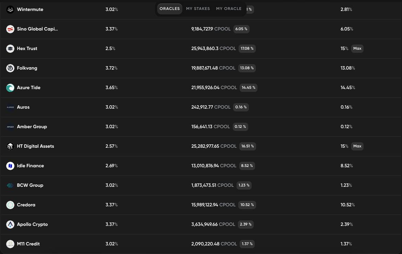This screenshot has width=402, height=254.
Task: Select the Oracles tab
Action: click(x=170, y=9)
